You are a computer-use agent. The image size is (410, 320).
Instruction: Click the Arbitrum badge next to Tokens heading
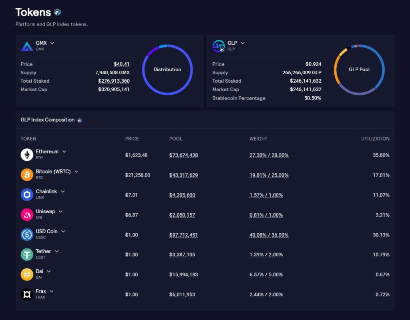[x=58, y=12]
